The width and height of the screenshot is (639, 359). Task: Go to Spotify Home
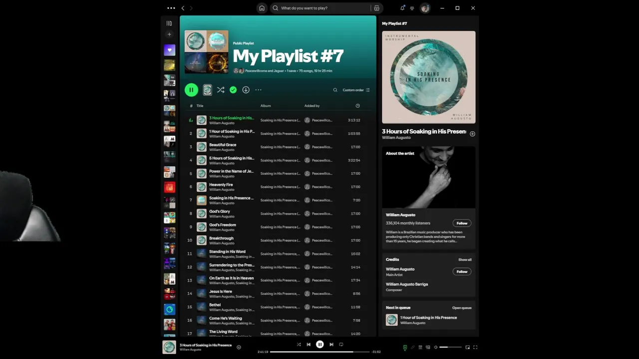tap(262, 8)
